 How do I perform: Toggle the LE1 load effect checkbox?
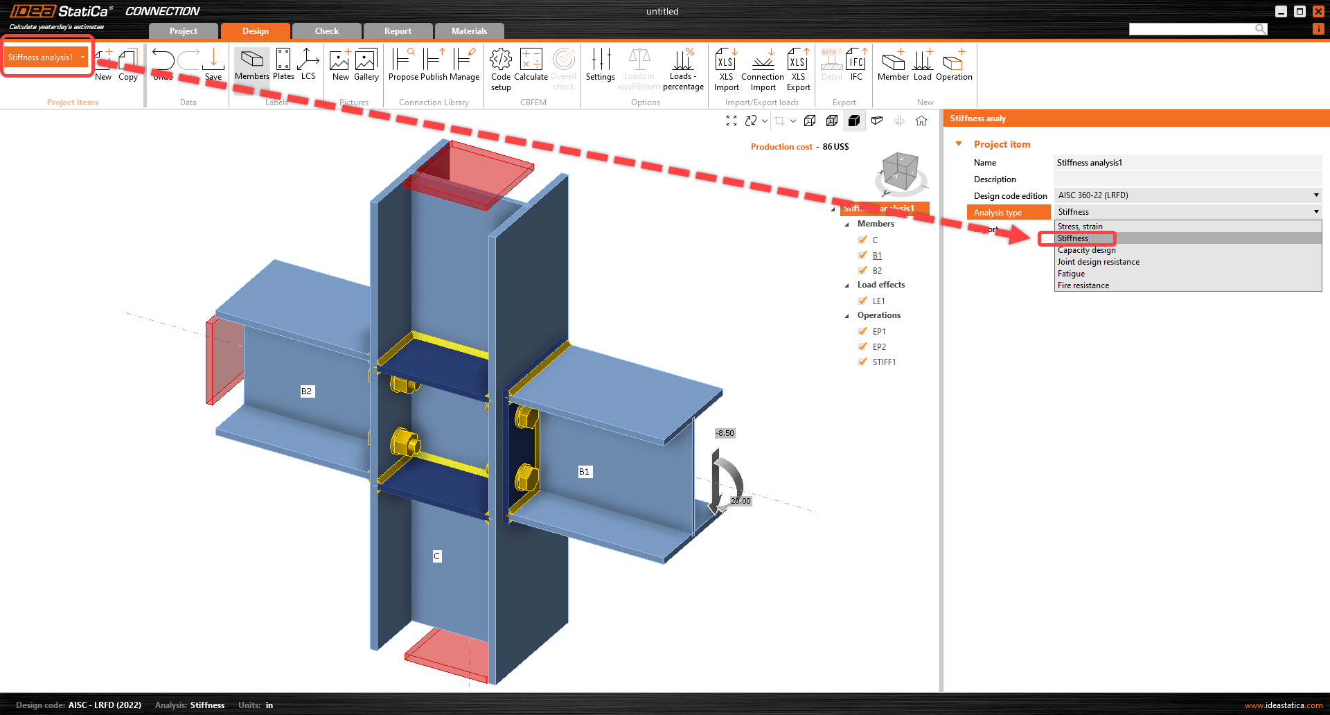pyautogui.click(x=863, y=301)
